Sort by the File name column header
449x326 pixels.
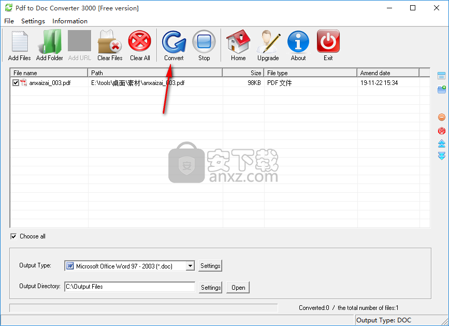coord(49,73)
